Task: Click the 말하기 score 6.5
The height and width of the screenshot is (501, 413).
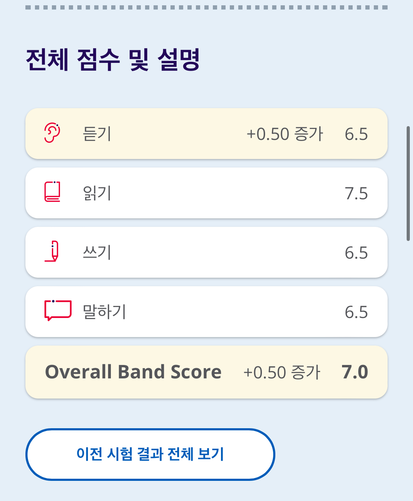Action: (x=356, y=312)
